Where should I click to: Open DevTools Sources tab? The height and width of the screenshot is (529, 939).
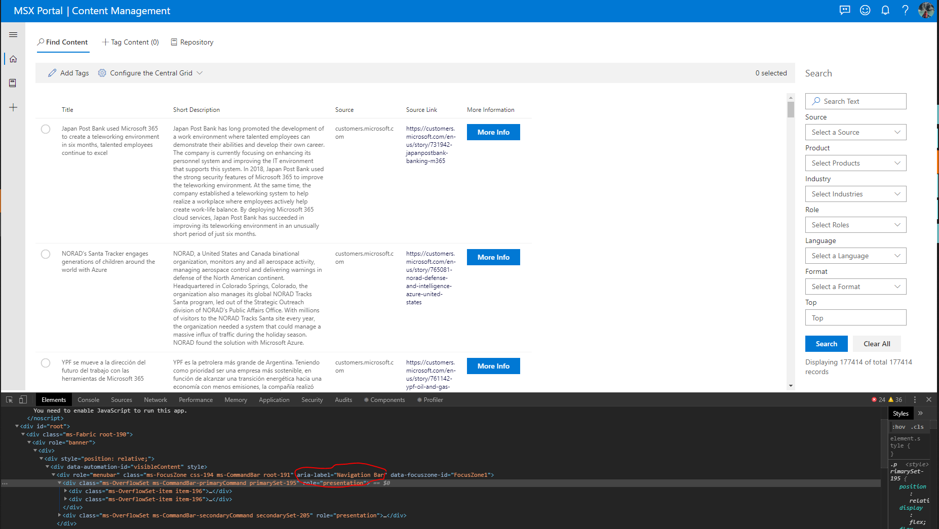(x=122, y=399)
